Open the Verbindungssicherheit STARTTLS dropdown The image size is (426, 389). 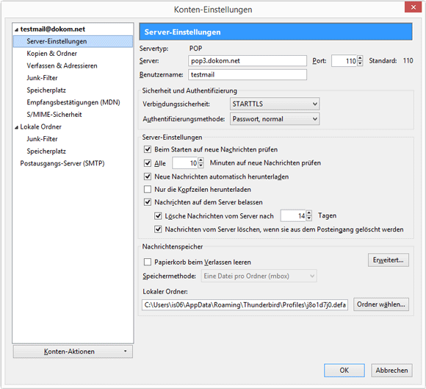click(x=275, y=104)
